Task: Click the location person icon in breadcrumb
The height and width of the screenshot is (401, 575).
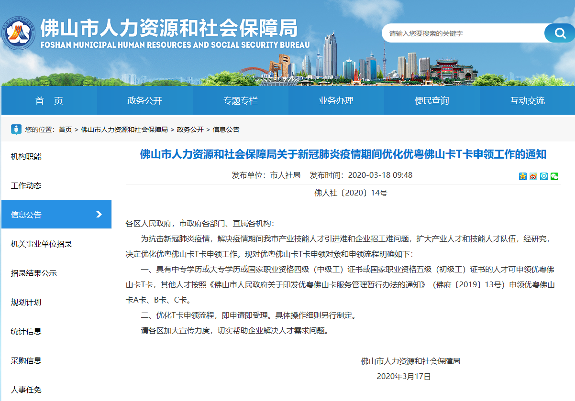Action: [x=16, y=129]
